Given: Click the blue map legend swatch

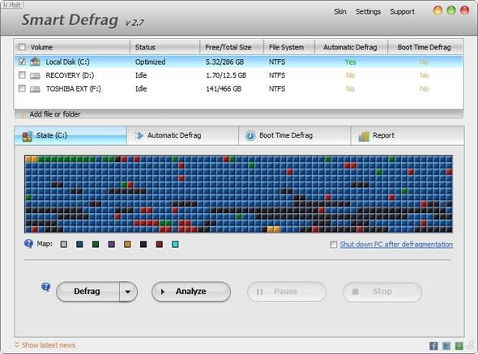Looking at the screenshot, I should (79, 244).
